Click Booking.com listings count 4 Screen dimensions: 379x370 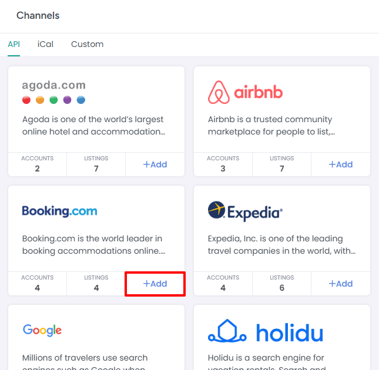click(96, 284)
